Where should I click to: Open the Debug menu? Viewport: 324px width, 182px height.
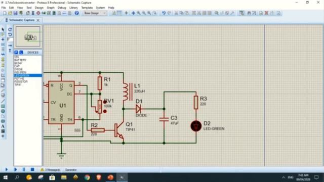click(62, 8)
